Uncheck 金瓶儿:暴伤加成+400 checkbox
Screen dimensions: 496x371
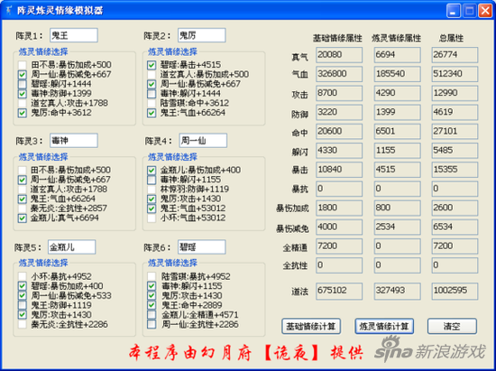pos(152,170)
